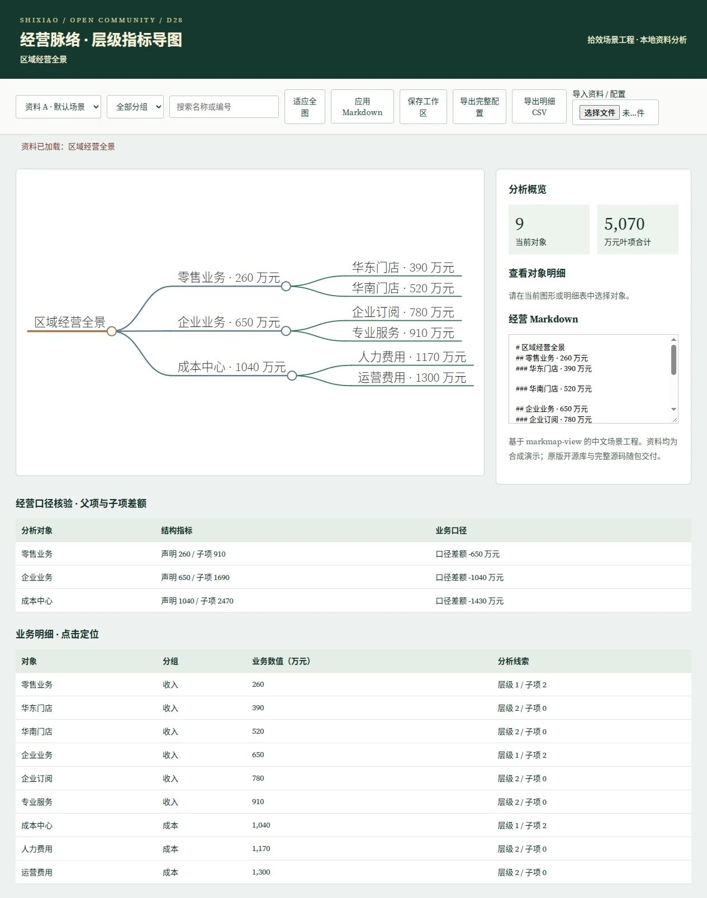Click the Markdown textarea scrollbar thumb
This screenshot has height=898, width=707.
point(673,360)
